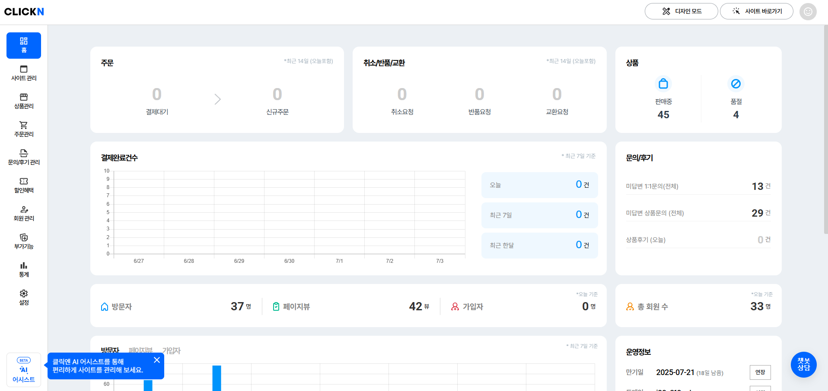
Task: Click the profile avatar icon at top right
Action: pos(808,12)
